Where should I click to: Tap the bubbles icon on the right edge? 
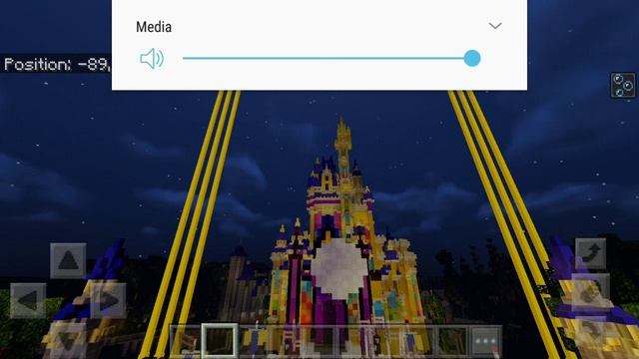(x=623, y=85)
